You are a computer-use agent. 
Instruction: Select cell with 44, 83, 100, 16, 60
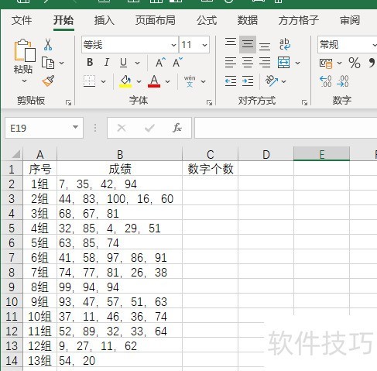coord(119,199)
